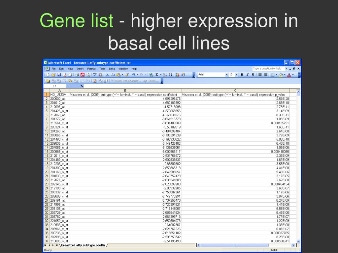Click the Tools menu

(x=102, y=69)
